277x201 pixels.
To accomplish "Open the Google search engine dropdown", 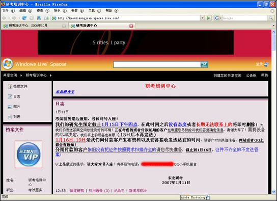I will (218, 18).
